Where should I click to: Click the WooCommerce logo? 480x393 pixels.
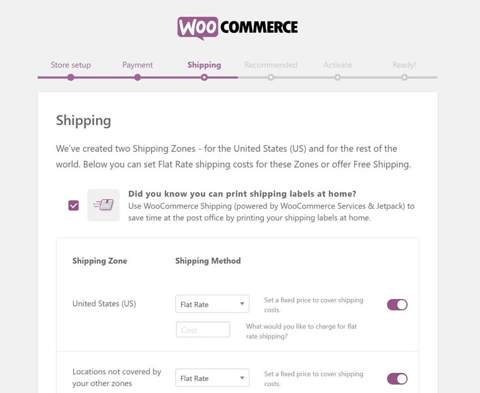[237, 28]
